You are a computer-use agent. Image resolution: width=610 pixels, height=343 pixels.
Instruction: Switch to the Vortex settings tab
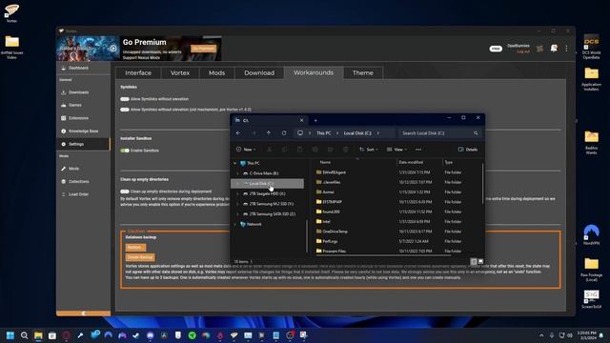coord(180,73)
